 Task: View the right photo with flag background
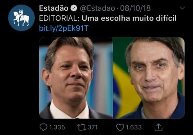(149, 78)
